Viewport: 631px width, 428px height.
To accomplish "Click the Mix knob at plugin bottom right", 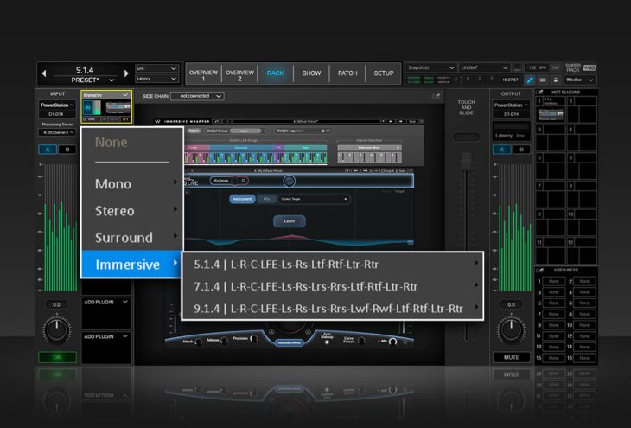I will (392, 342).
